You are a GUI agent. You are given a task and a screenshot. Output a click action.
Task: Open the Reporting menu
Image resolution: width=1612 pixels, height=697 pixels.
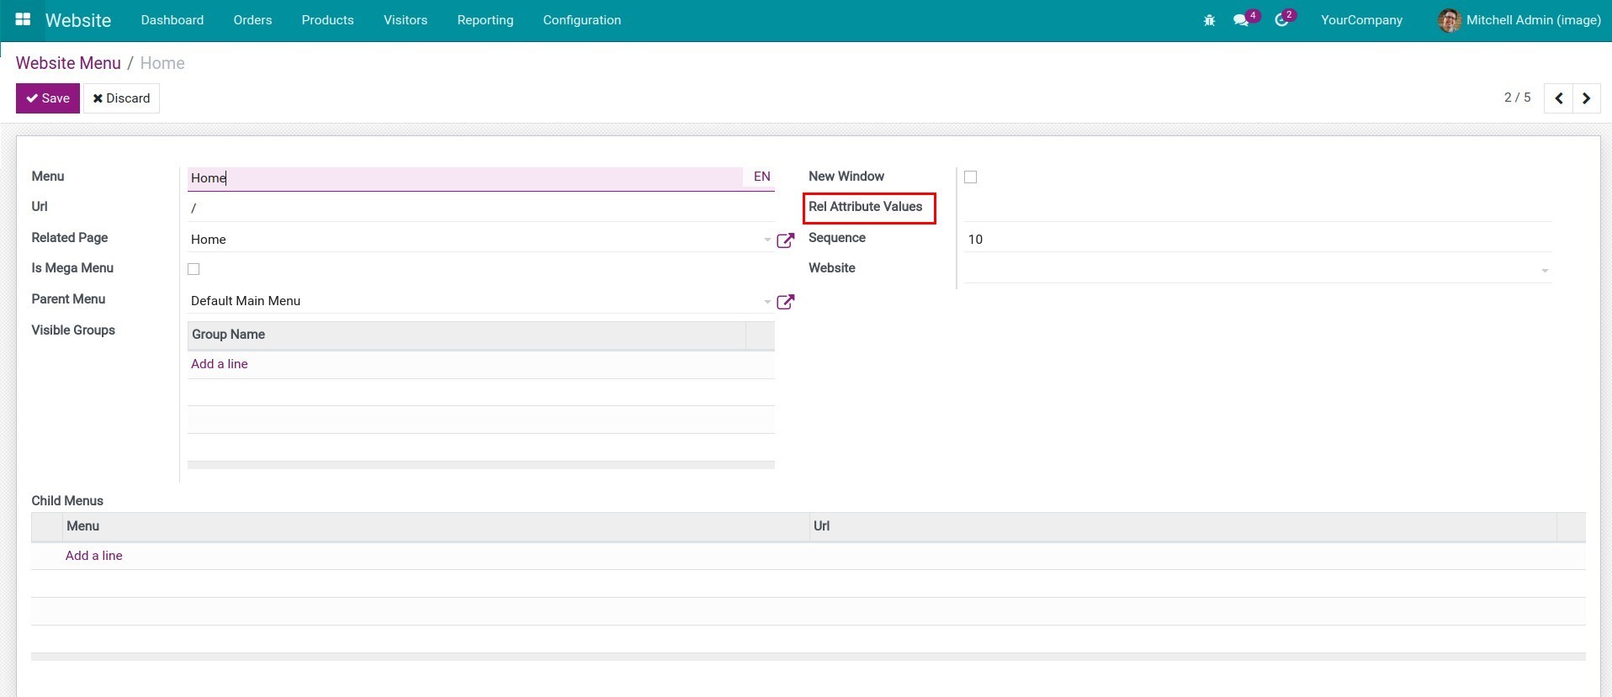point(485,20)
